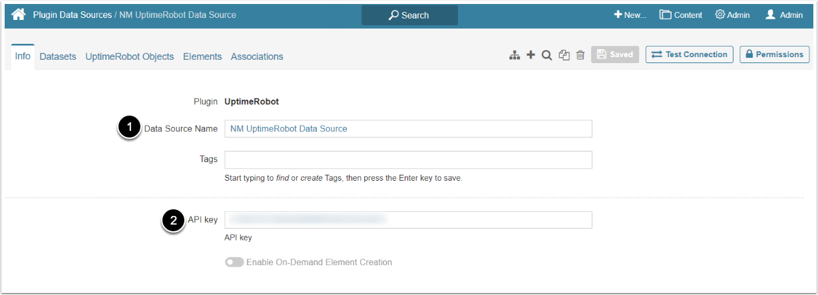Image resolution: width=818 pixels, height=295 pixels.
Task: Switch to the Datasets tab
Action: point(58,56)
